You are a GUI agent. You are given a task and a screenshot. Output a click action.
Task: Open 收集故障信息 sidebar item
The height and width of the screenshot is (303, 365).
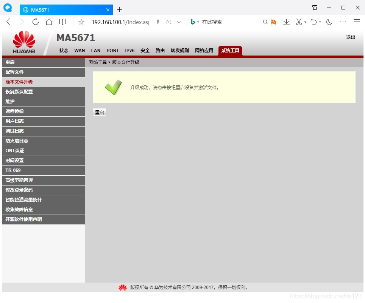[44, 210]
